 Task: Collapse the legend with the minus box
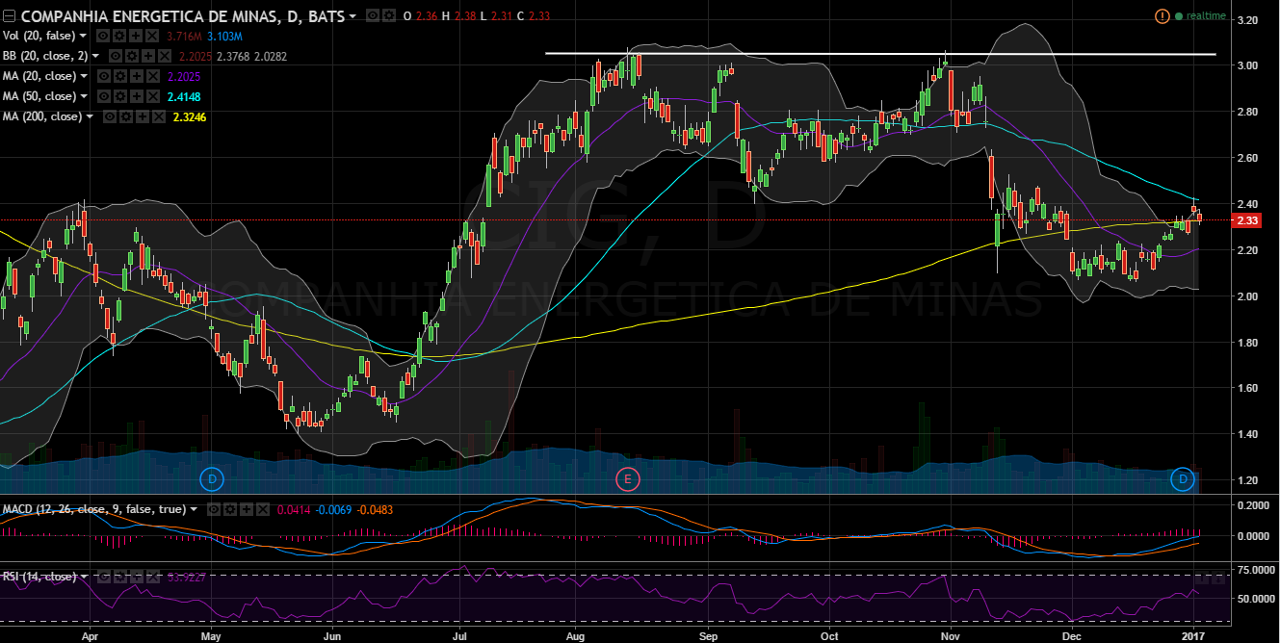pos(9,16)
